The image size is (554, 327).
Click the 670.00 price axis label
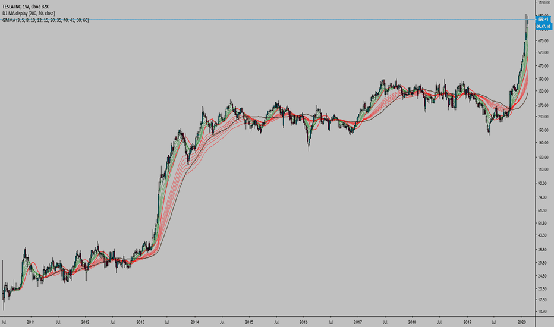543,41
